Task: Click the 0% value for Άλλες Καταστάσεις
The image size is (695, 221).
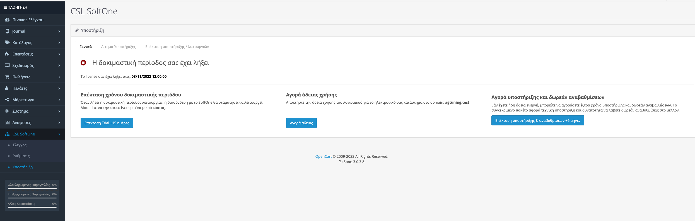Action: coord(54,204)
